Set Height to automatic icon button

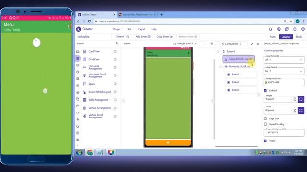[x=295, y=99]
